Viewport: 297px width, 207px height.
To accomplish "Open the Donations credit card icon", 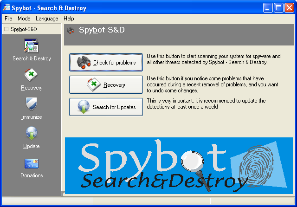I will 32,163.
